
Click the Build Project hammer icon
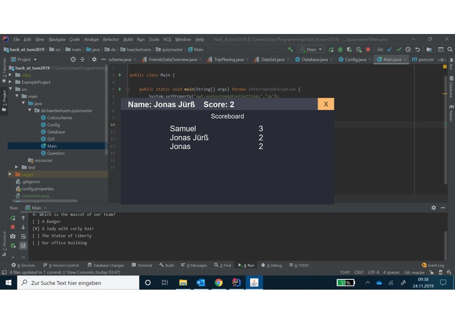pyautogui.click(x=290, y=50)
